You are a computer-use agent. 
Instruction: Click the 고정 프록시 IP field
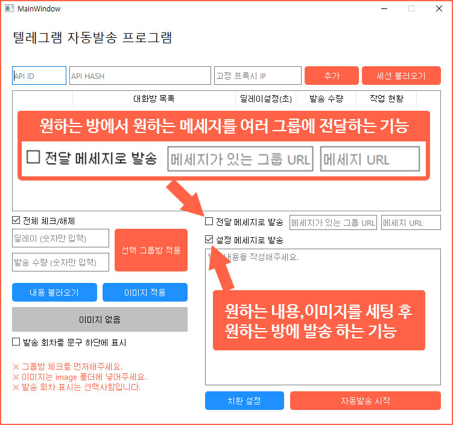click(258, 75)
